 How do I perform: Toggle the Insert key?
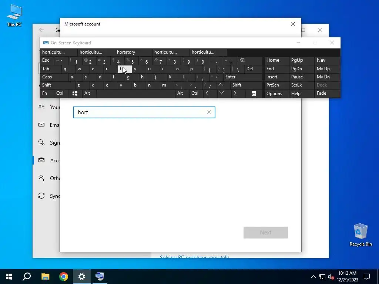[276, 77]
